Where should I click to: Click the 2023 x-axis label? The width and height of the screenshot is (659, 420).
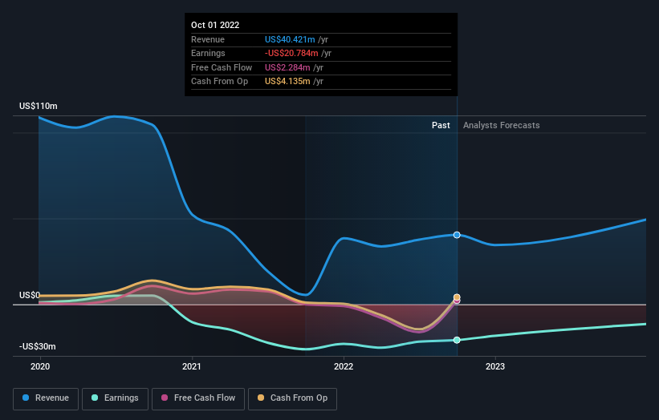(x=495, y=366)
